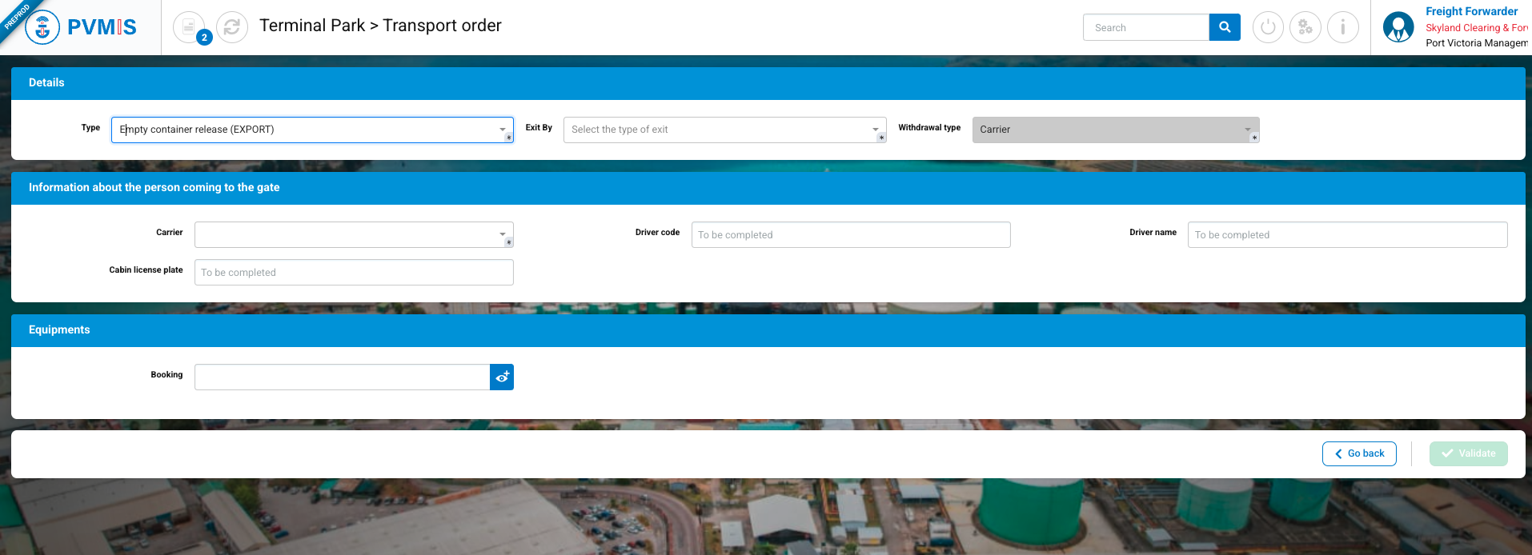This screenshot has height=555, width=1532.
Task: Click the blue search magnifier button
Action: pos(1224,27)
